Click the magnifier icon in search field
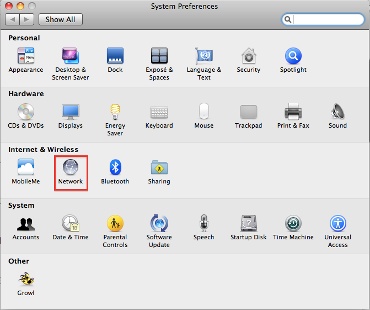The width and height of the screenshot is (370, 310). [288, 20]
